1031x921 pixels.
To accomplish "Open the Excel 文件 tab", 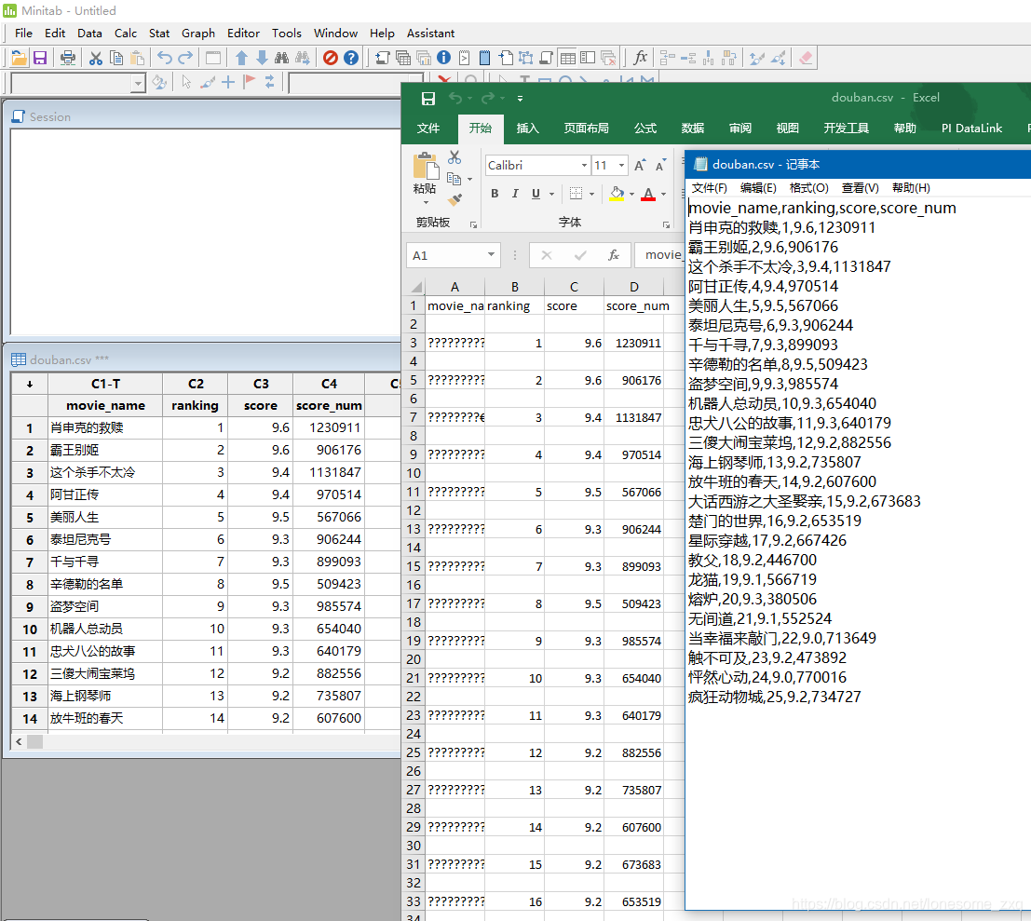I will (428, 129).
